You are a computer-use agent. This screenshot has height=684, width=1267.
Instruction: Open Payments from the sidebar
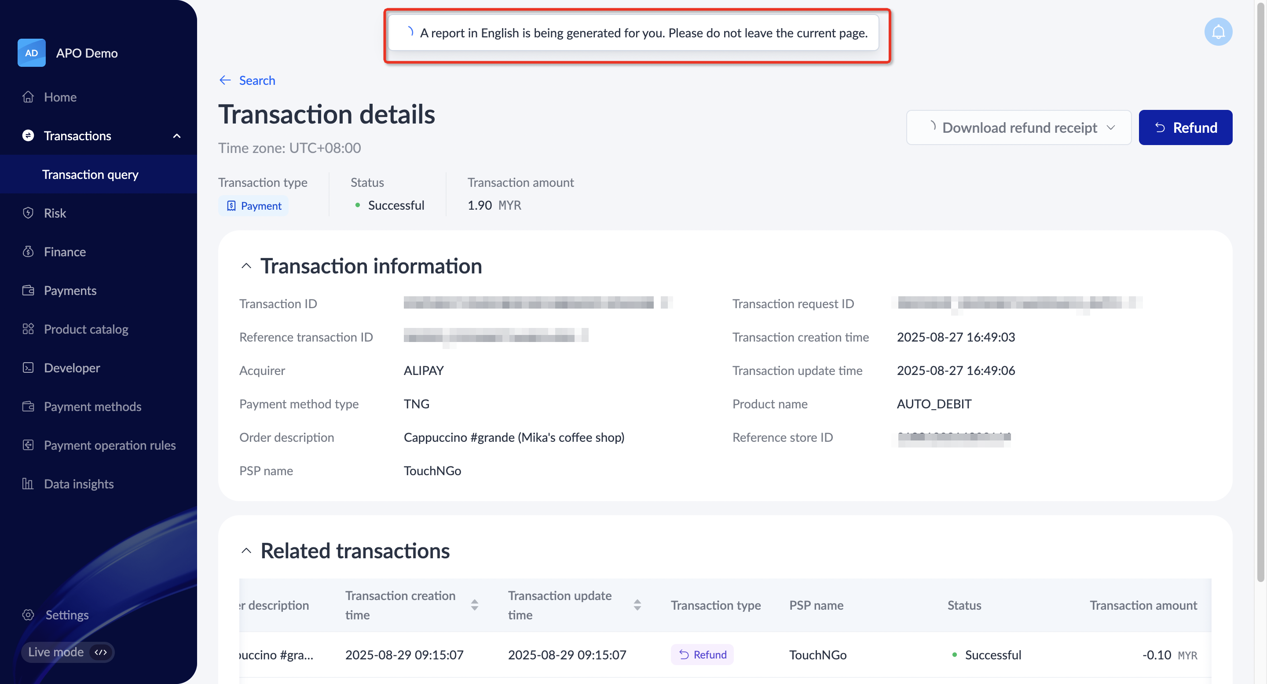70,290
